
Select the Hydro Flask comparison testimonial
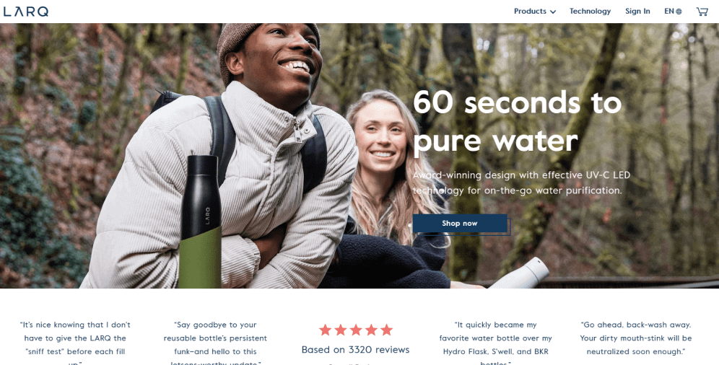[x=496, y=343]
